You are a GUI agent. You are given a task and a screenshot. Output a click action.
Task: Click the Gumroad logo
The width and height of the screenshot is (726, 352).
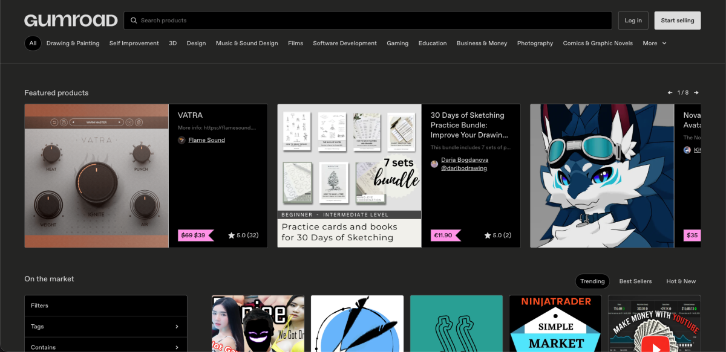coord(71,21)
